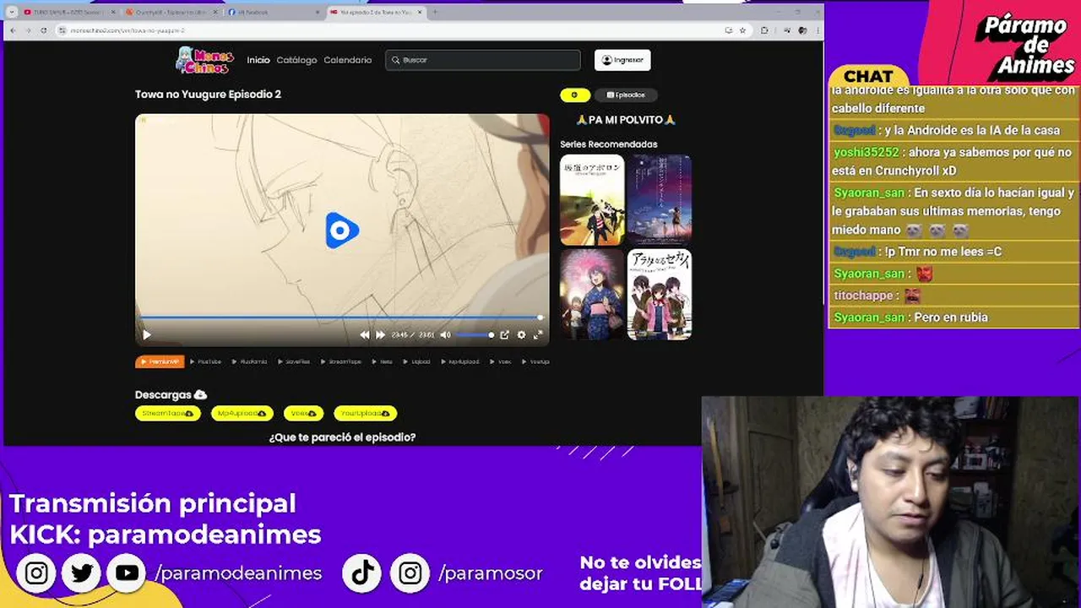1081x608 pixels.
Task: Open a new browser tab
Action: point(435,13)
